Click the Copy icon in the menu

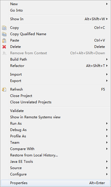pos(4,28)
